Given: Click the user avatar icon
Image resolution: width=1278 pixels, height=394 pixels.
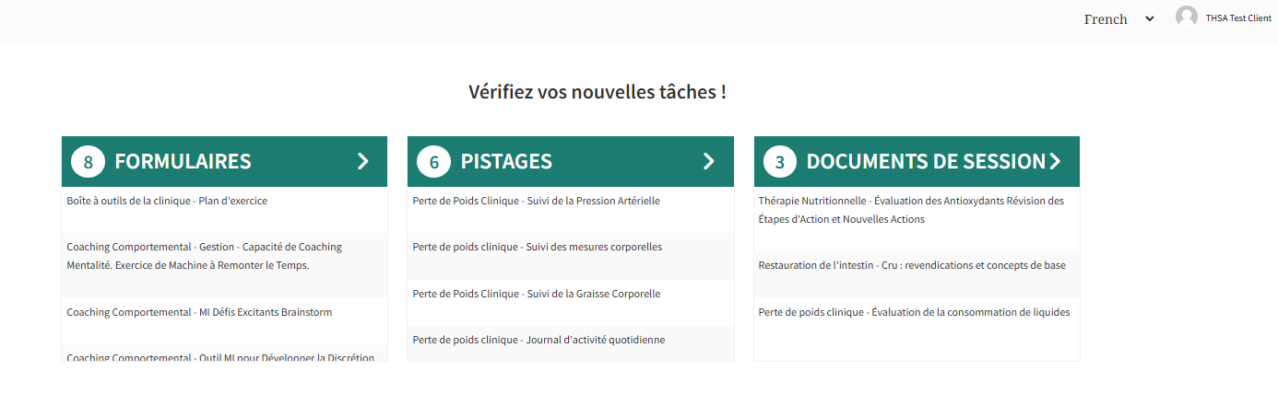Looking at the screenshot, I should (1187, 17).
